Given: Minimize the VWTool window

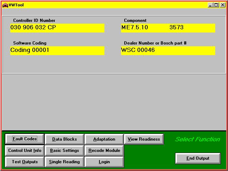Looking at the screenshot, I should click(210, 5).
